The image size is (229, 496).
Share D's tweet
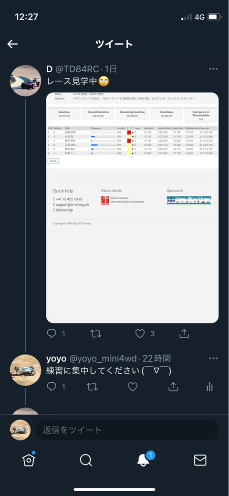184,334
